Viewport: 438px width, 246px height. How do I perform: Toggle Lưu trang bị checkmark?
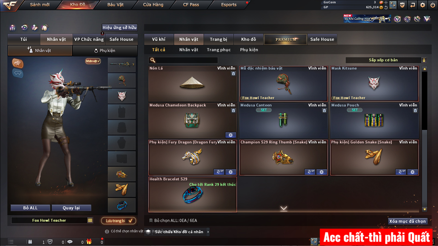[130, 221]
